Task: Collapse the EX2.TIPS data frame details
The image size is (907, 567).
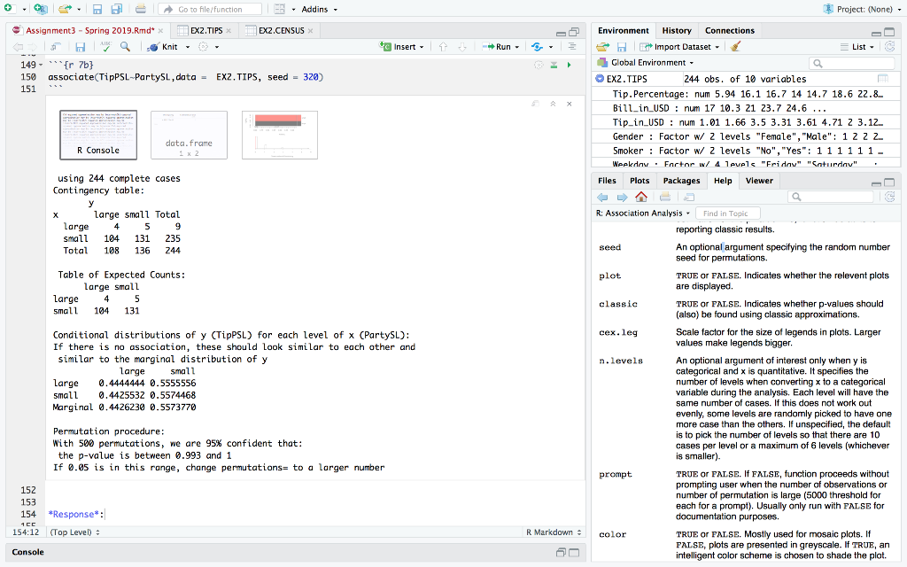Action: [600, 79]
